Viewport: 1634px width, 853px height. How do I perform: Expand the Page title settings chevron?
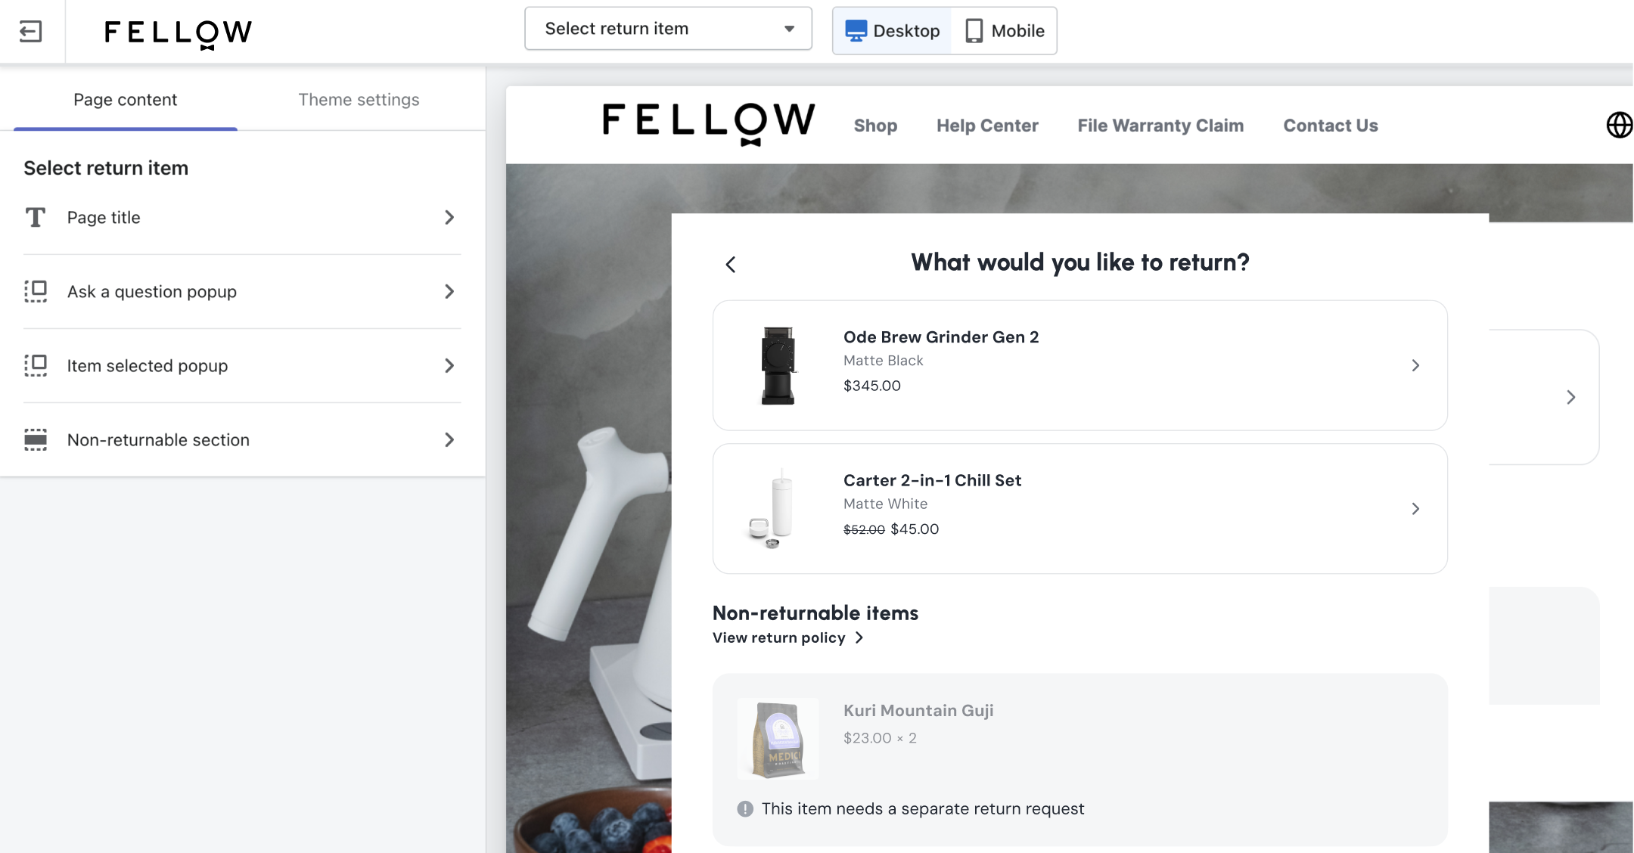(x=449, y=218)
